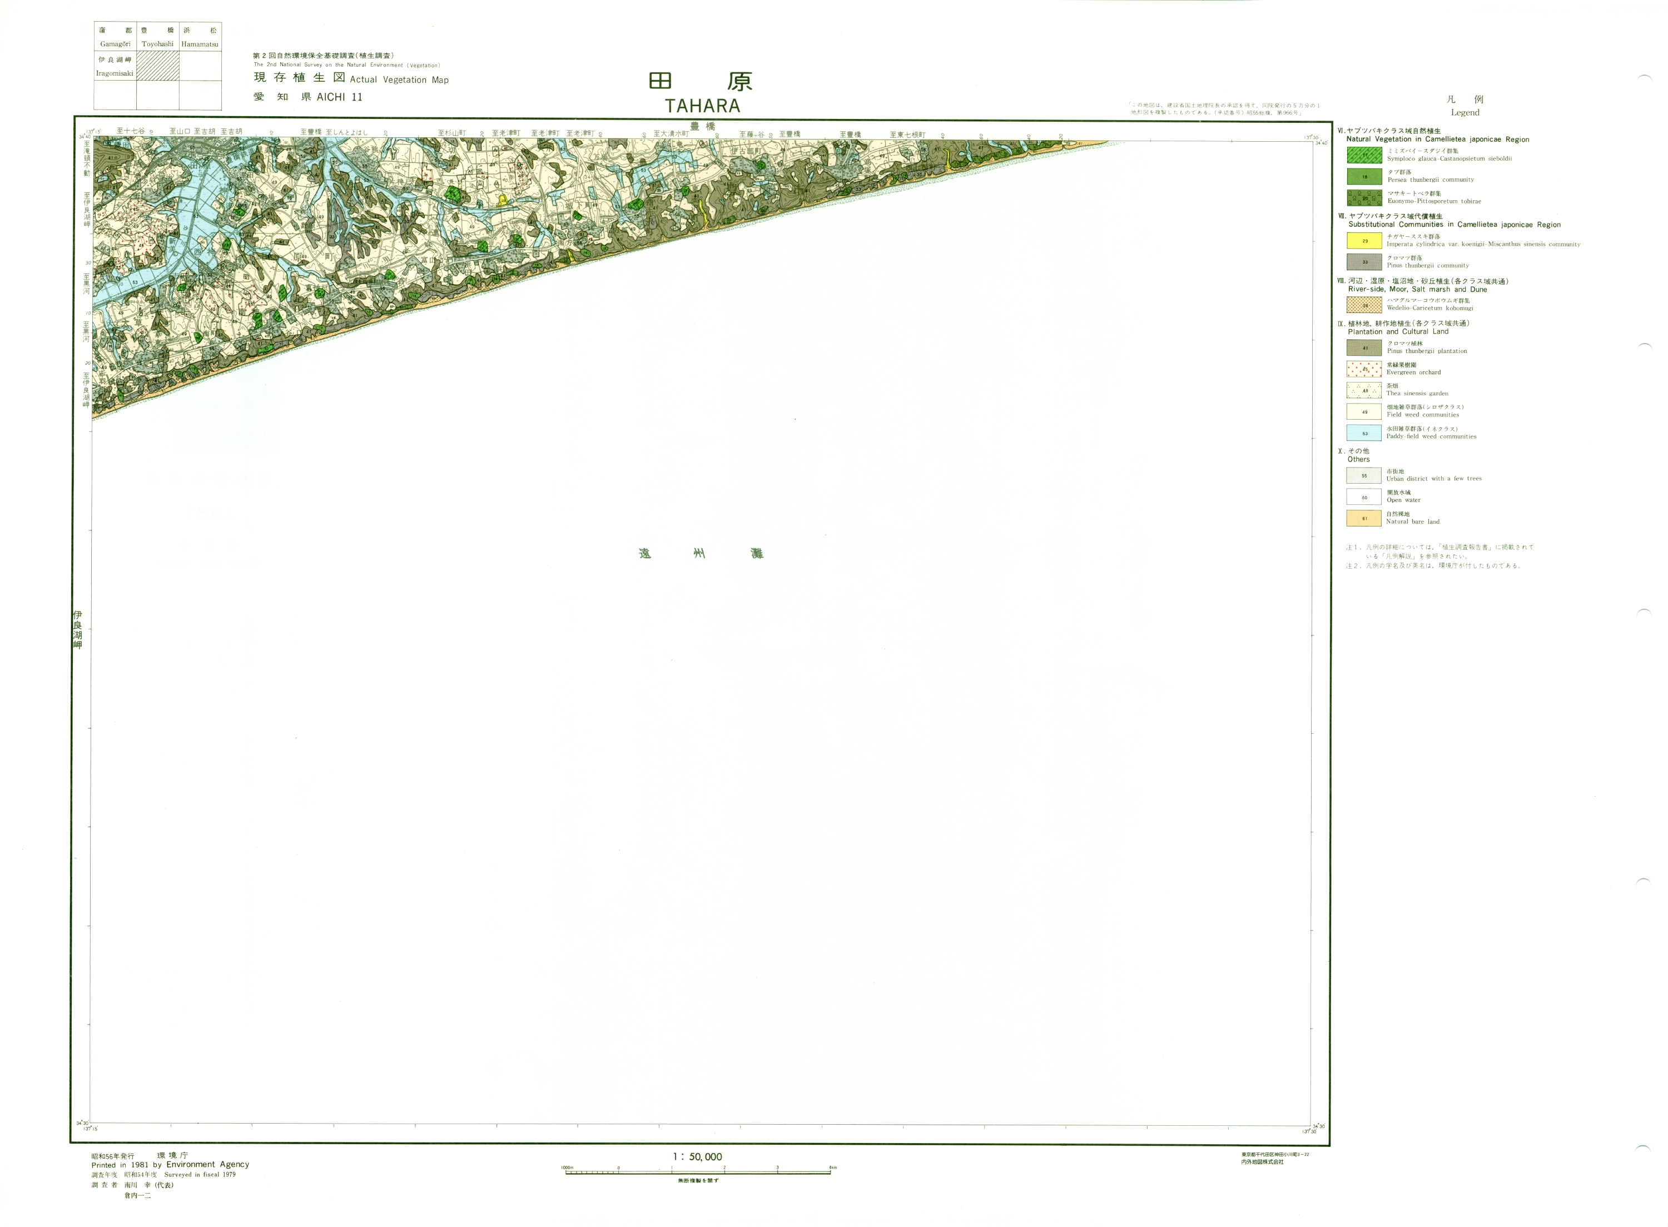This screenshot has width=1668, height=1227.
Task: Click the Natural bare land swatch 61
Action: click(1364, 518)
